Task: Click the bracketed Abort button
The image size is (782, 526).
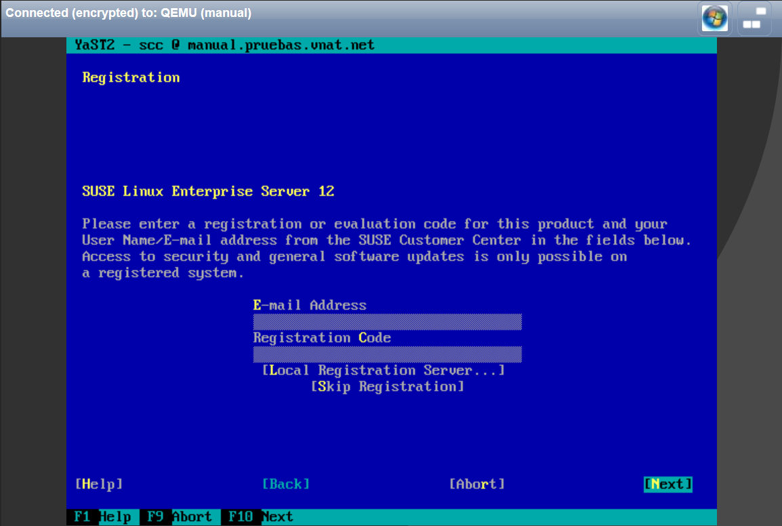Action: pos(477,484)
